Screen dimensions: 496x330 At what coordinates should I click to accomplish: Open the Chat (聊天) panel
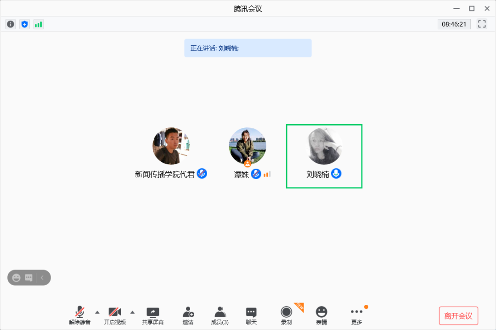(251, 315)
